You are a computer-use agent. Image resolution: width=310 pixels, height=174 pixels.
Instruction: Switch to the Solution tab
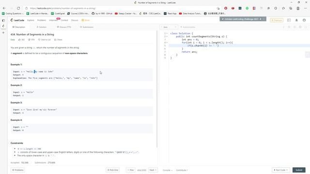[41, 27]
